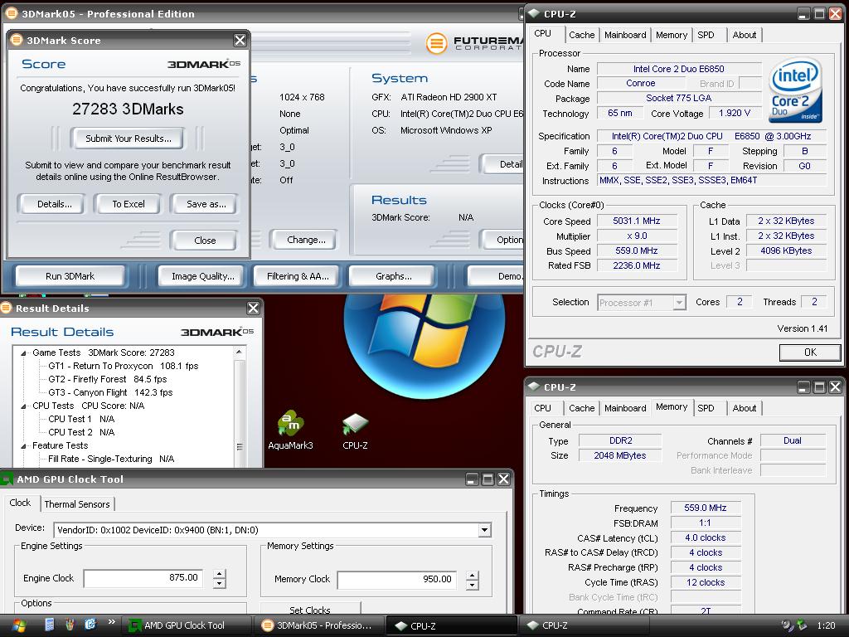Viewport: 849px width, 637px height.
Task: Click the Memory Clock value field
Action: click(397, 579)
